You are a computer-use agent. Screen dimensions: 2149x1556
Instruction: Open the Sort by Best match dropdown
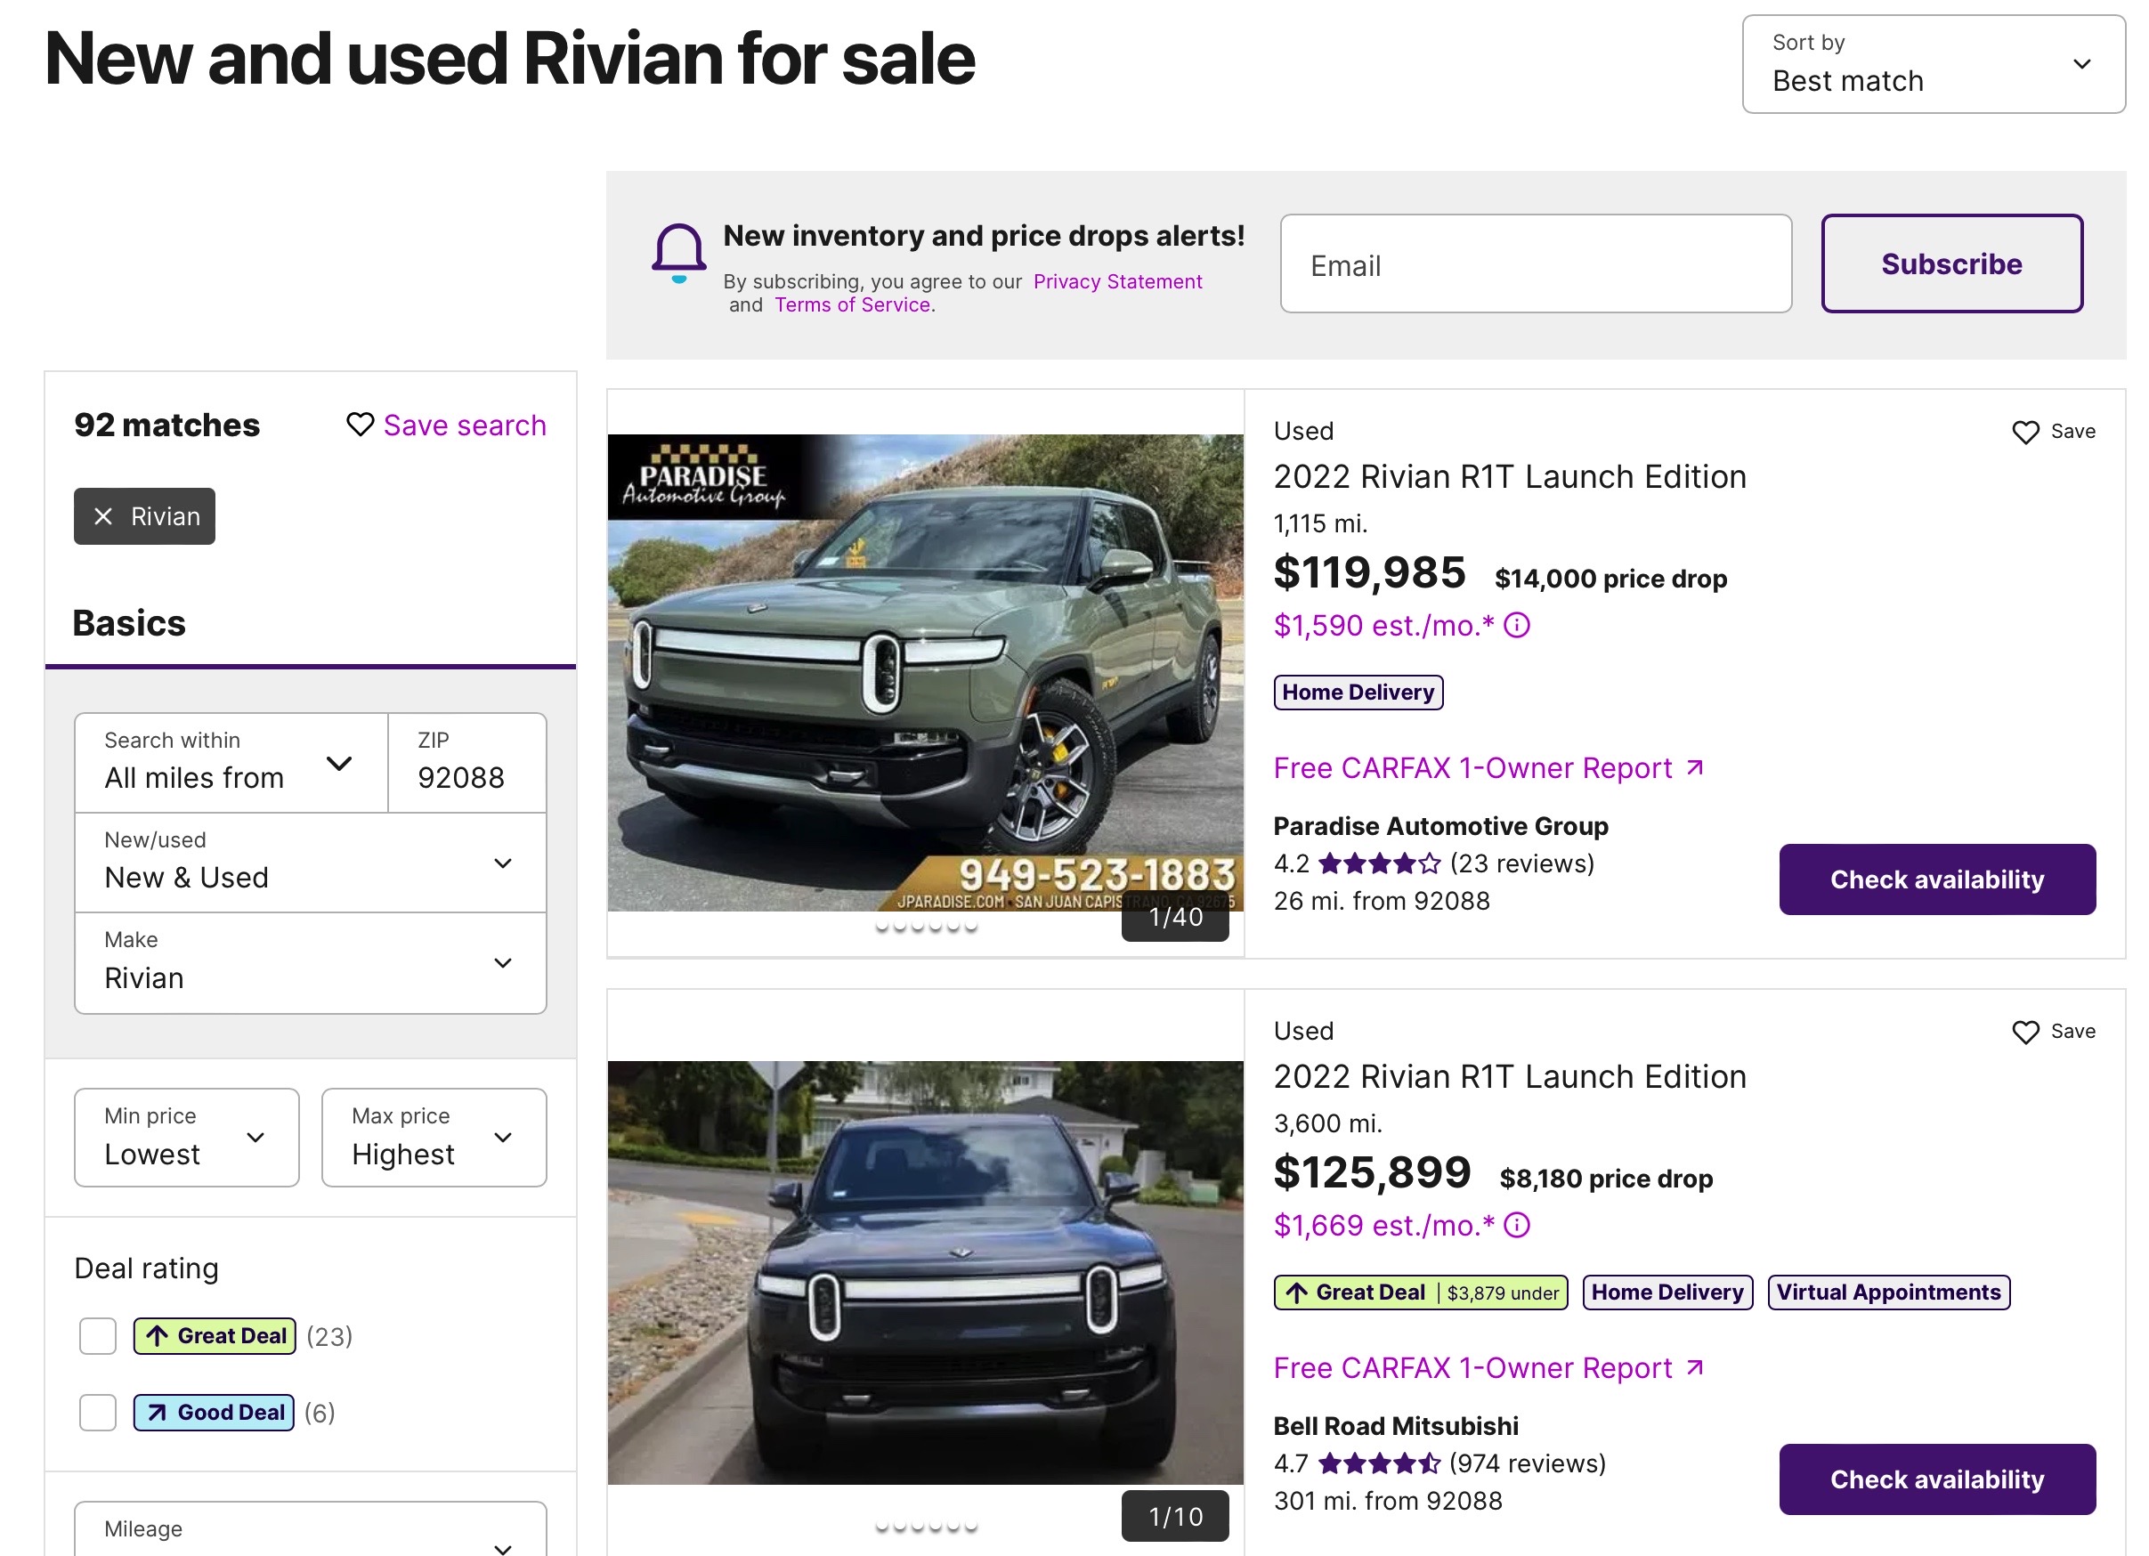[1933, 64]
